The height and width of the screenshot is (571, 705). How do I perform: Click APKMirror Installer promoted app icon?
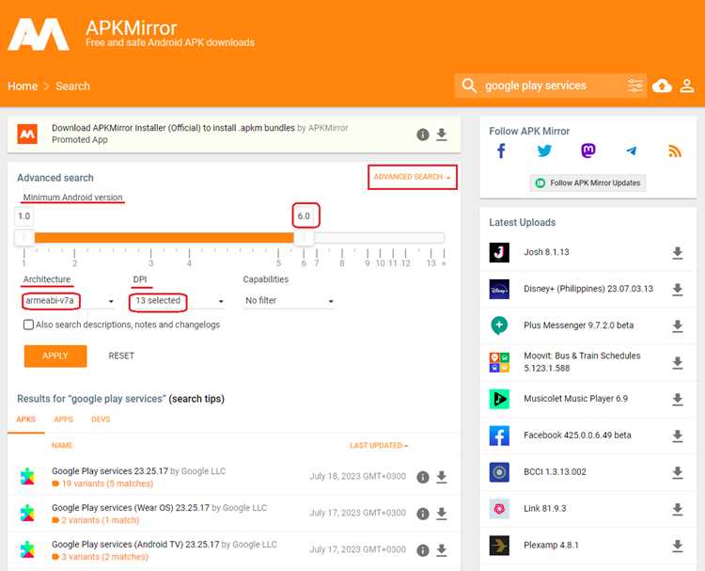click(27, 134)
